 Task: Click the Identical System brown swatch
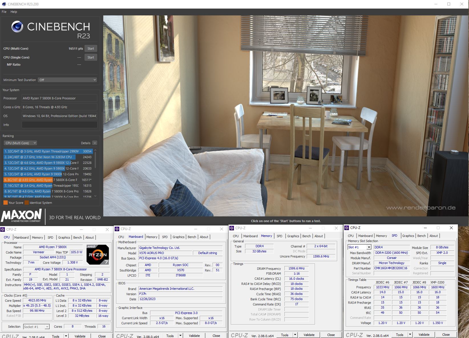(27, 203)
